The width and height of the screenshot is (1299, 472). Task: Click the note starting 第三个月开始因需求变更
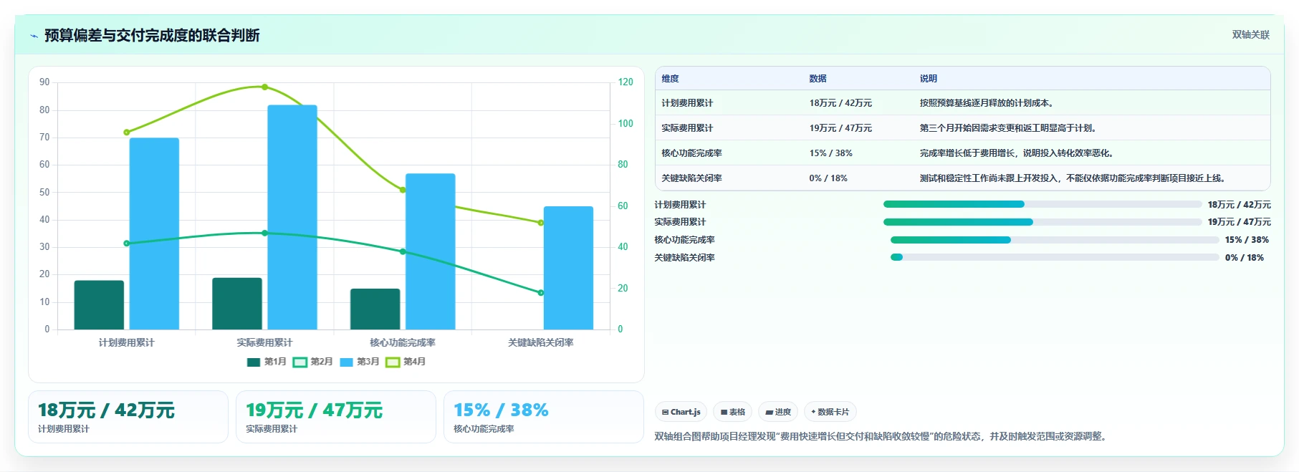tap(1008, 128)
